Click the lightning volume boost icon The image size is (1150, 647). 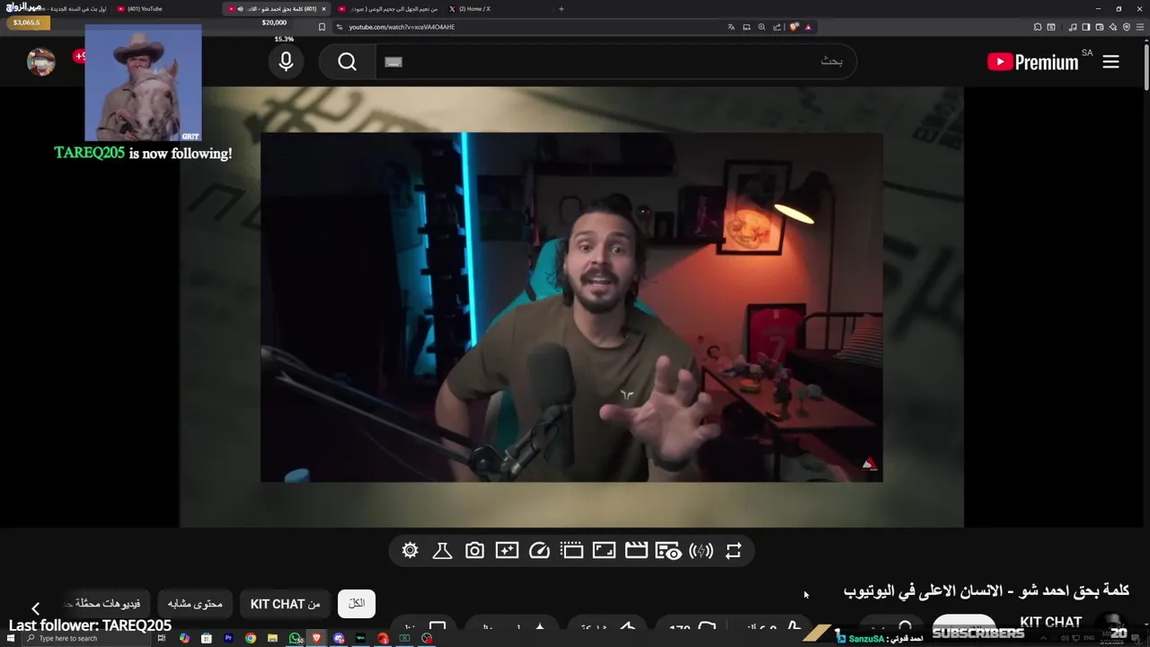click(x=701, y=551)
